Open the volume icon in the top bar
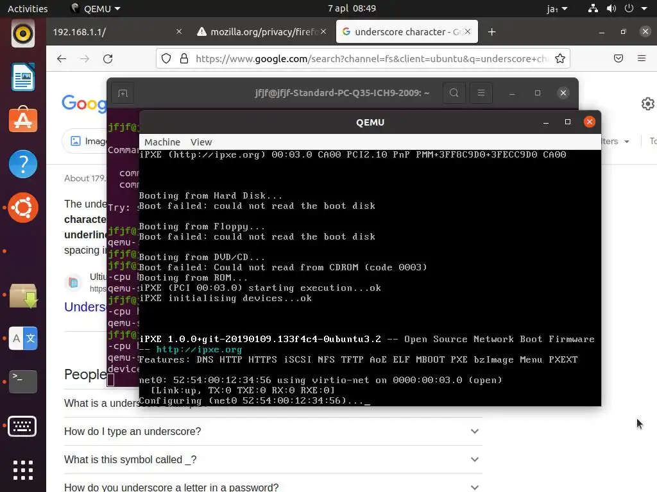Viewport: 657px width, 492px height. pos(611,8)
